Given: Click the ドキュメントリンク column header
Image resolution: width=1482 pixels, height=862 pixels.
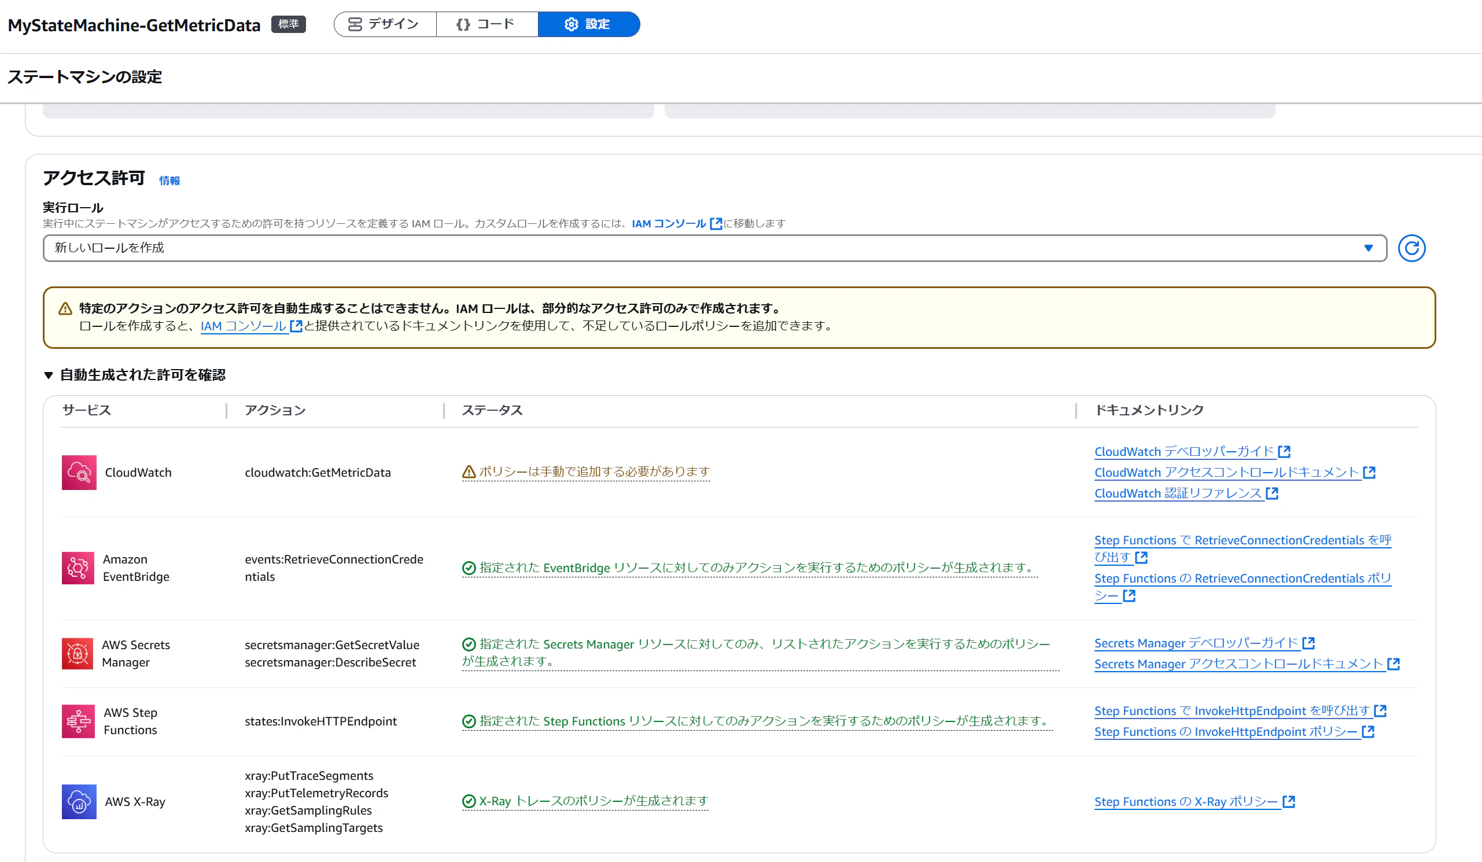Looking at the screenshot, I should point(1149,410).
